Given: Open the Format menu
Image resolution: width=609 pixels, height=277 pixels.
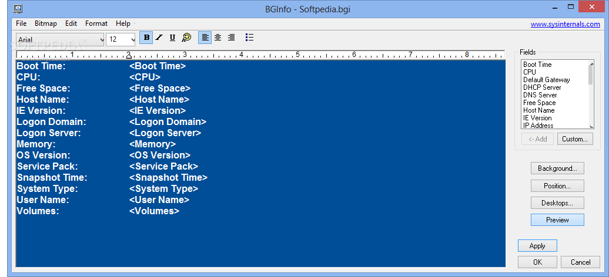Looking at the screenshot, I should [96, 23].
